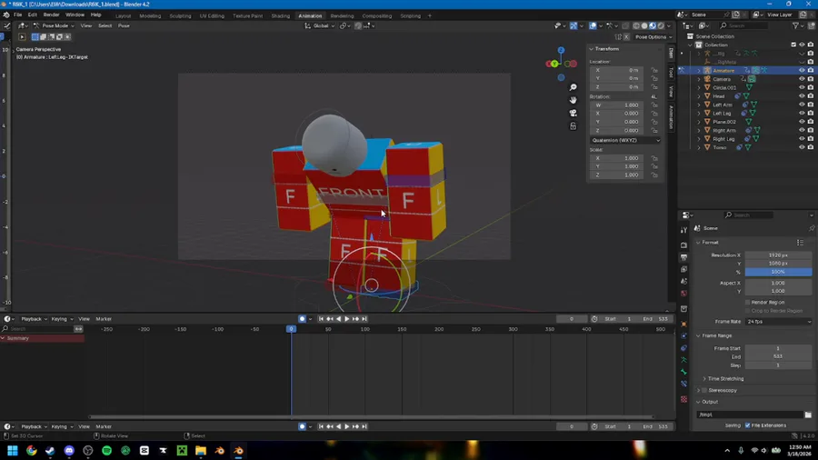818x460 pixels.
Task: Click the outliner filter funnel icon
Action: point(795,25)
